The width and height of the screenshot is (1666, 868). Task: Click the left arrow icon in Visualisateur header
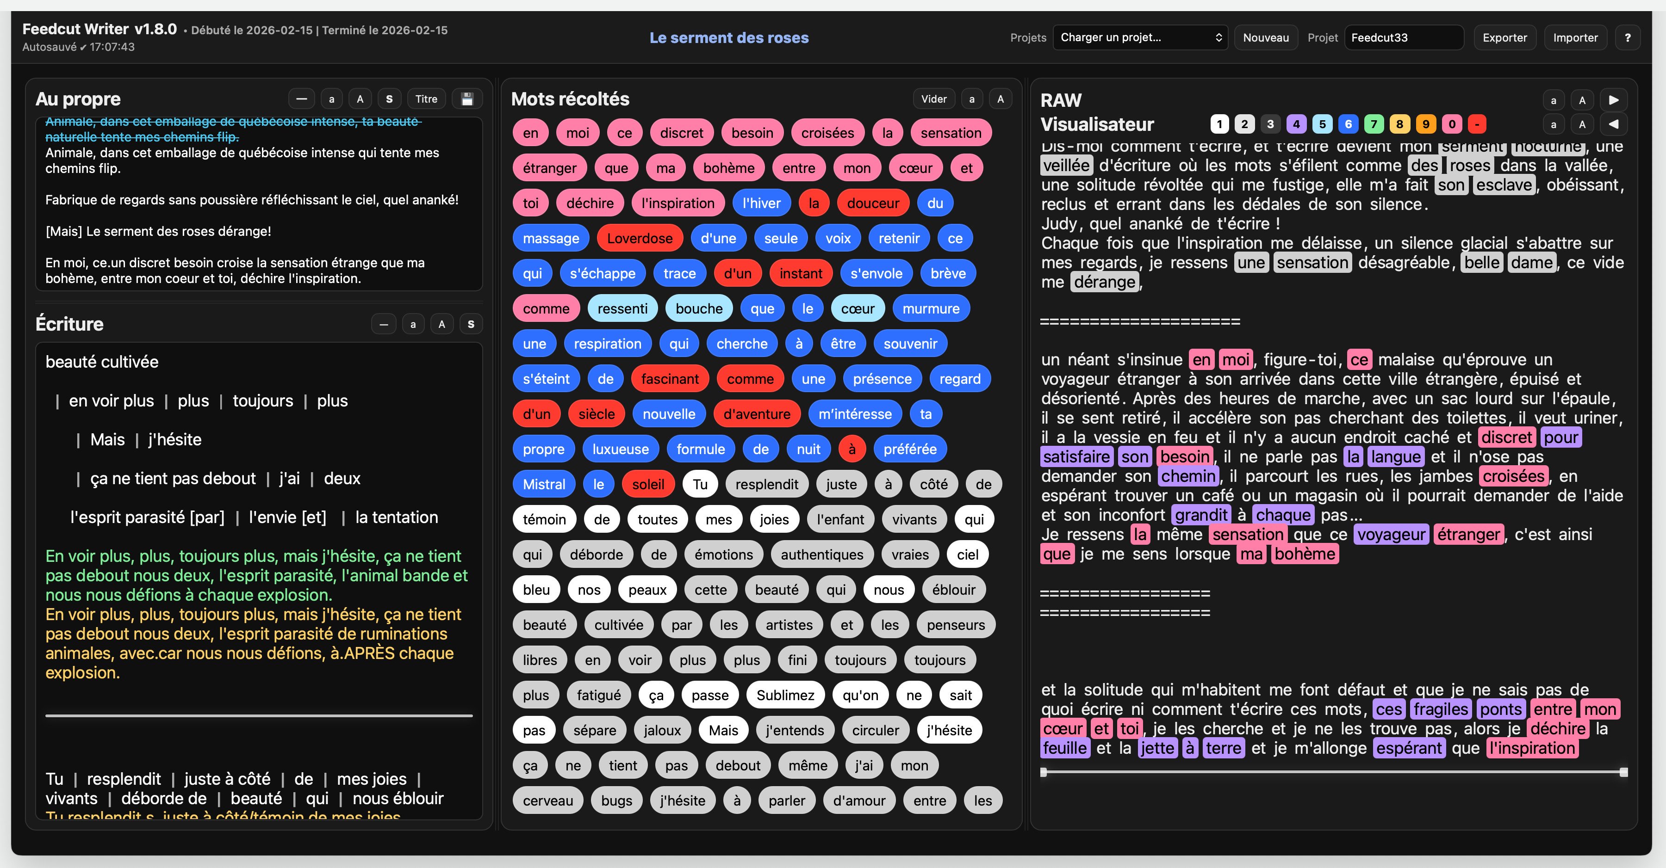pos(1614,123)
